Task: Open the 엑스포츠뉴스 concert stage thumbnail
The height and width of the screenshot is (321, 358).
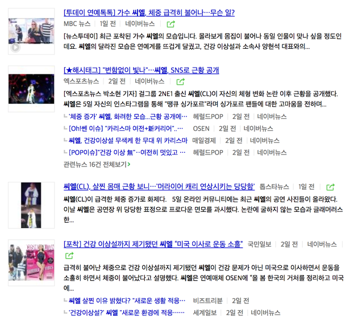Action: 31,89
